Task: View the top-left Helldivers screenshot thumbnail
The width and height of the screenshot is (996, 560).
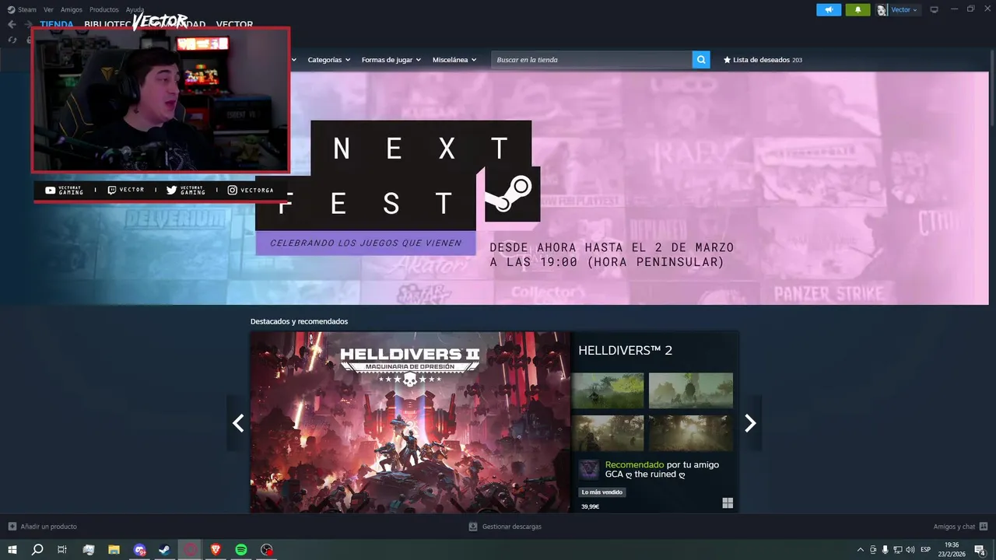Action: [608, 390]
